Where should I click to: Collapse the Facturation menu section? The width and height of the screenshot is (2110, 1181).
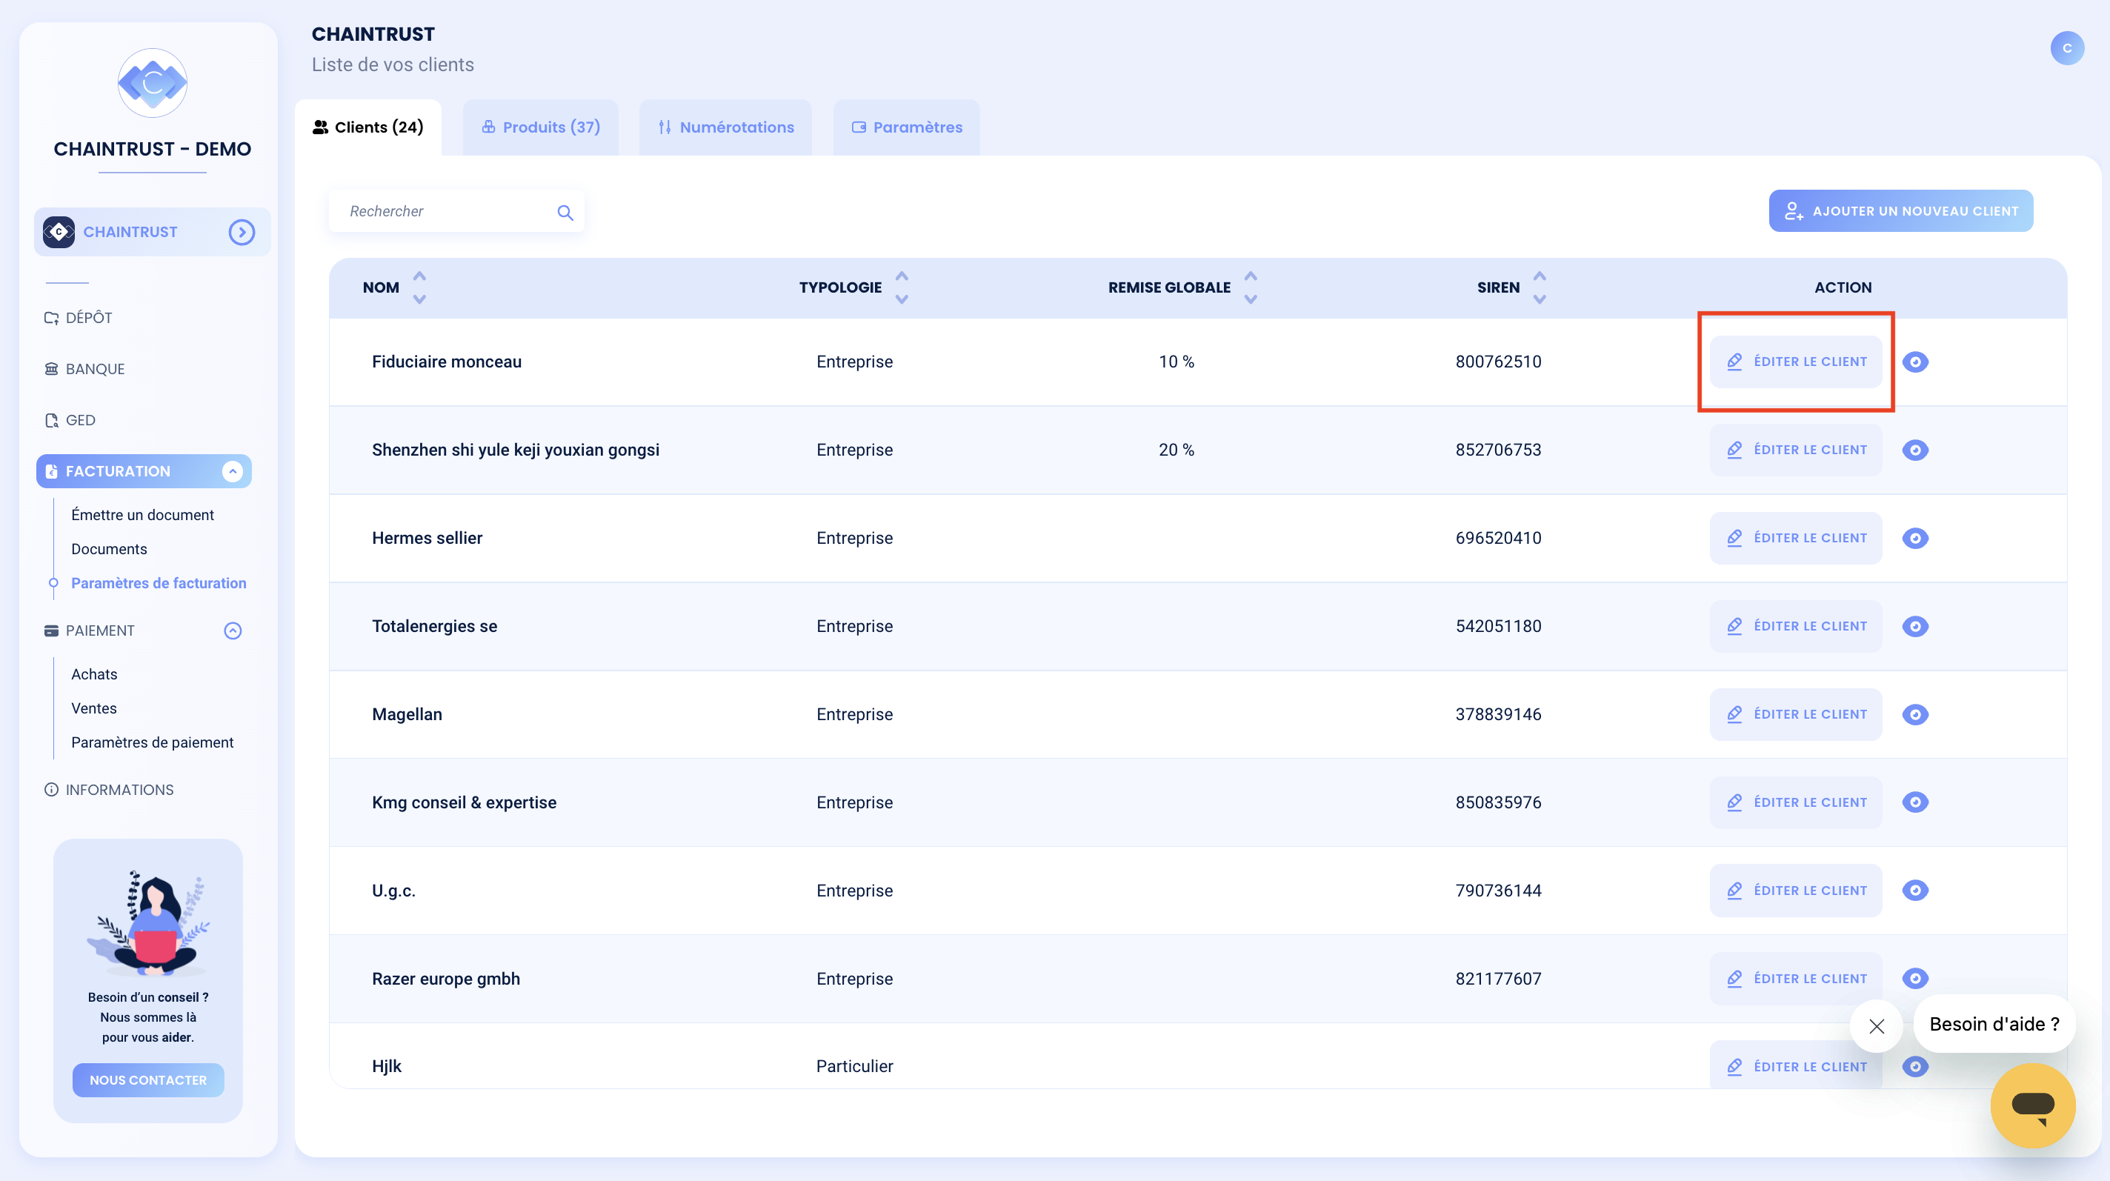(x=233, y=471)
